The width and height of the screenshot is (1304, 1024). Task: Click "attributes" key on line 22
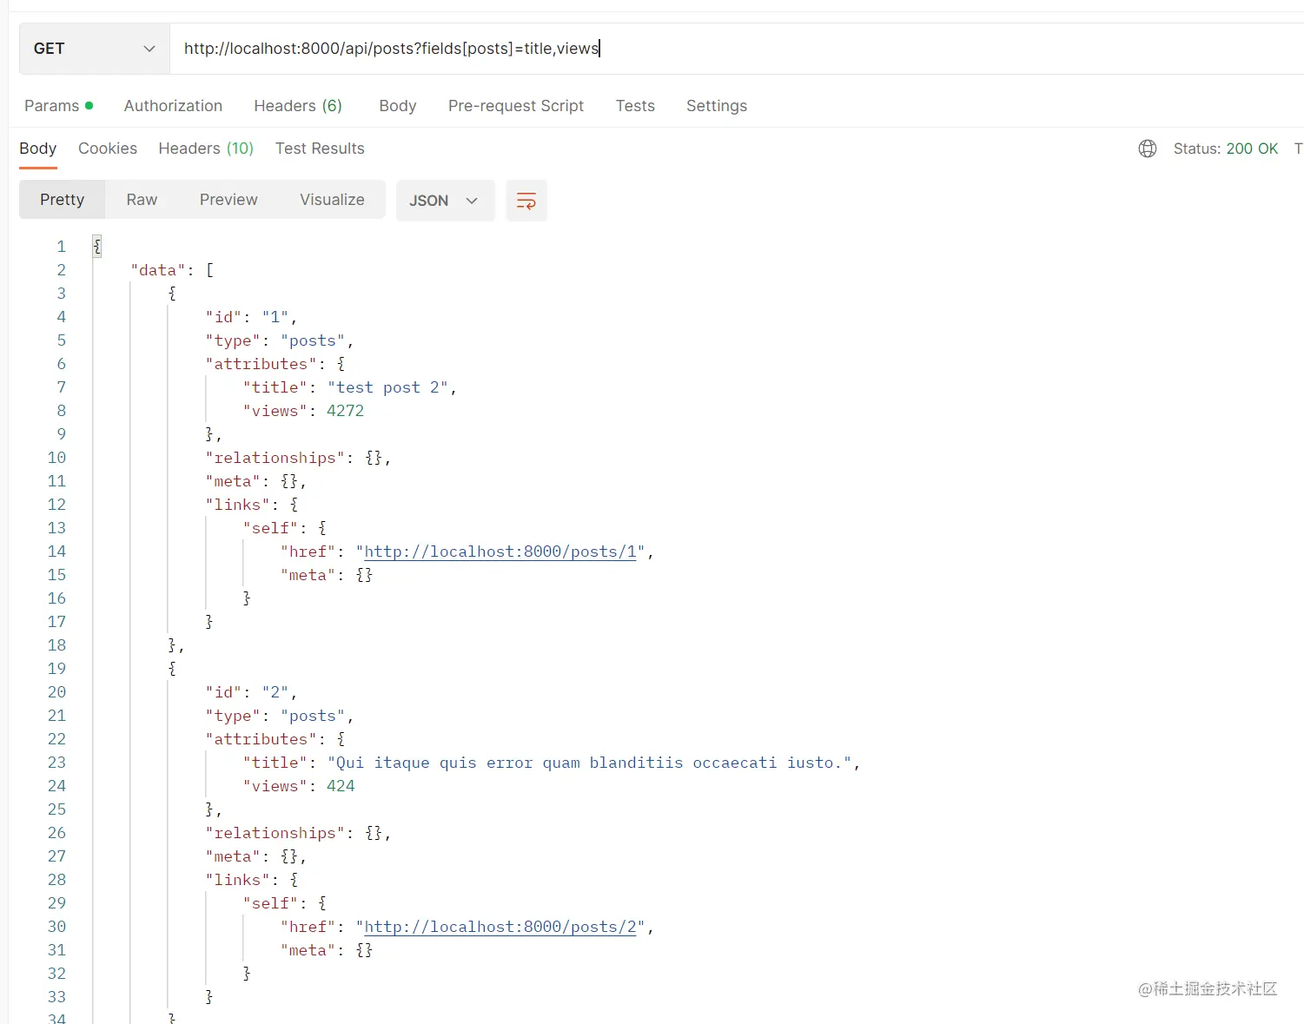pyautogui.click(x=261, y=739)
